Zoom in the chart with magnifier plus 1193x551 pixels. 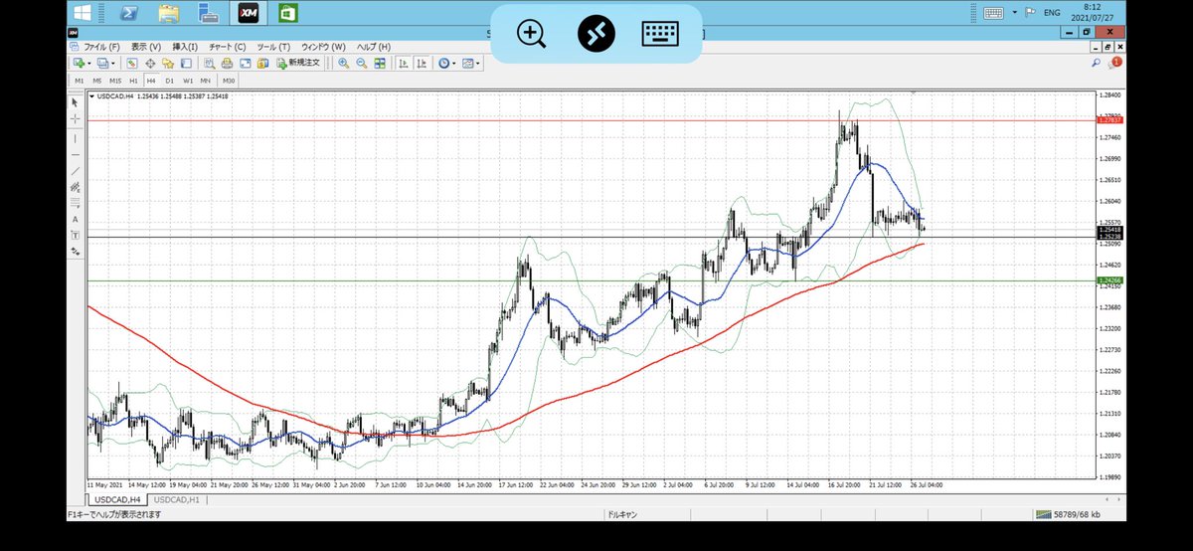[x=343, y=63]
